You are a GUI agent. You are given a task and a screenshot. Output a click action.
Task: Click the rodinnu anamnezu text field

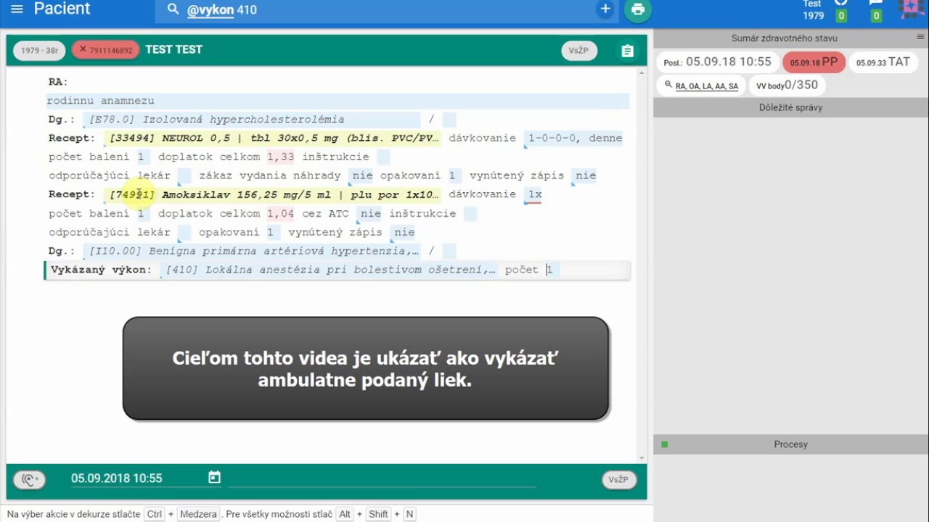[x=338, y=101]
